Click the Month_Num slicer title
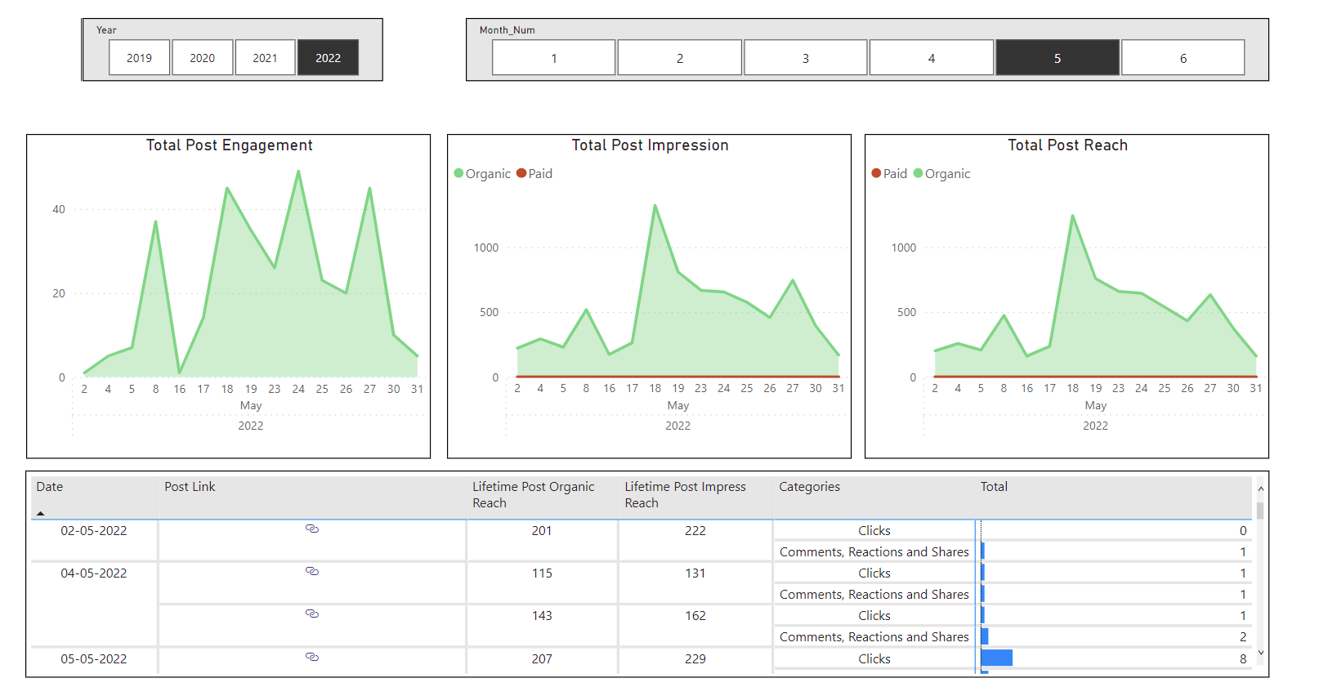This screenshot has width=1319, height=696. [x=507, y=30]
